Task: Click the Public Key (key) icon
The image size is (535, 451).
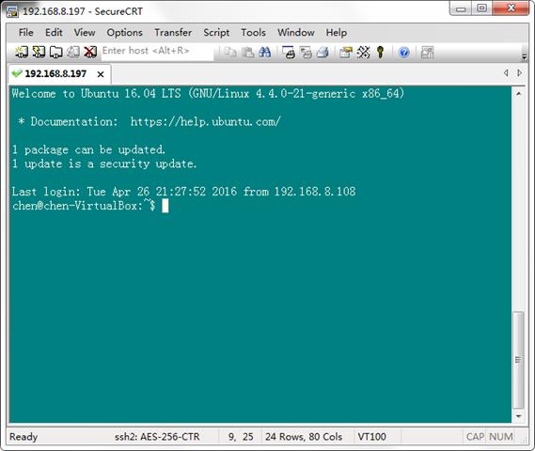Action: [381, 53]
